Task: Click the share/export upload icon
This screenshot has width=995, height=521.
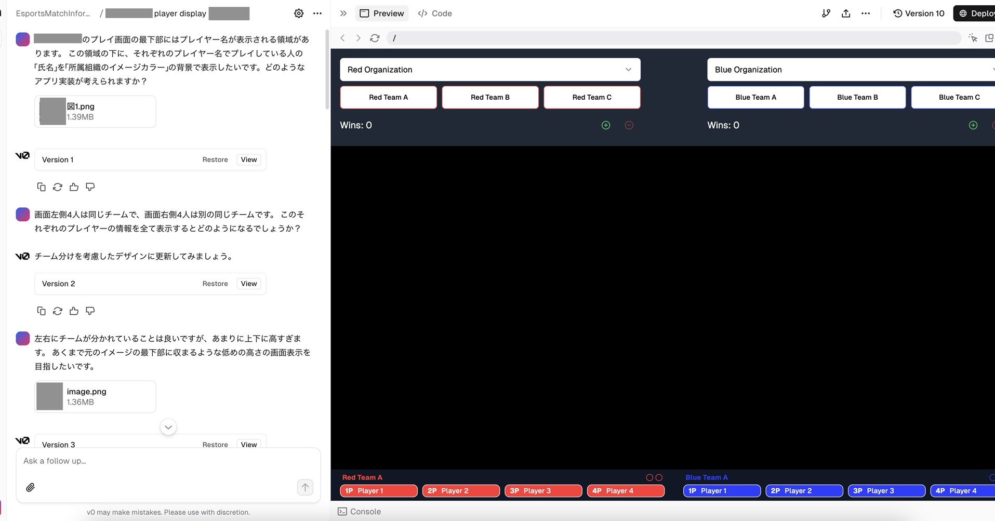Action: (846, 14)
